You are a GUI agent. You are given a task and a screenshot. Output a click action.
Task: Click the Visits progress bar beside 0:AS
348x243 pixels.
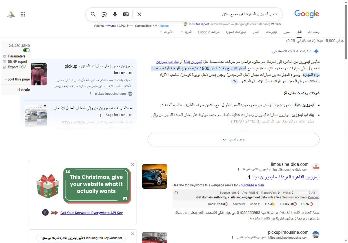coord(304,192)
